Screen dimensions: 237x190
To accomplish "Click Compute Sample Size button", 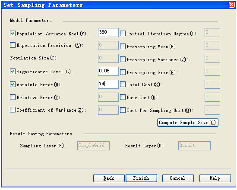I will coord(188,122).
